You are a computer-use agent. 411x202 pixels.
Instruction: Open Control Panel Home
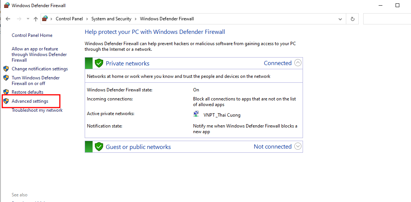(x=32, y=35)
